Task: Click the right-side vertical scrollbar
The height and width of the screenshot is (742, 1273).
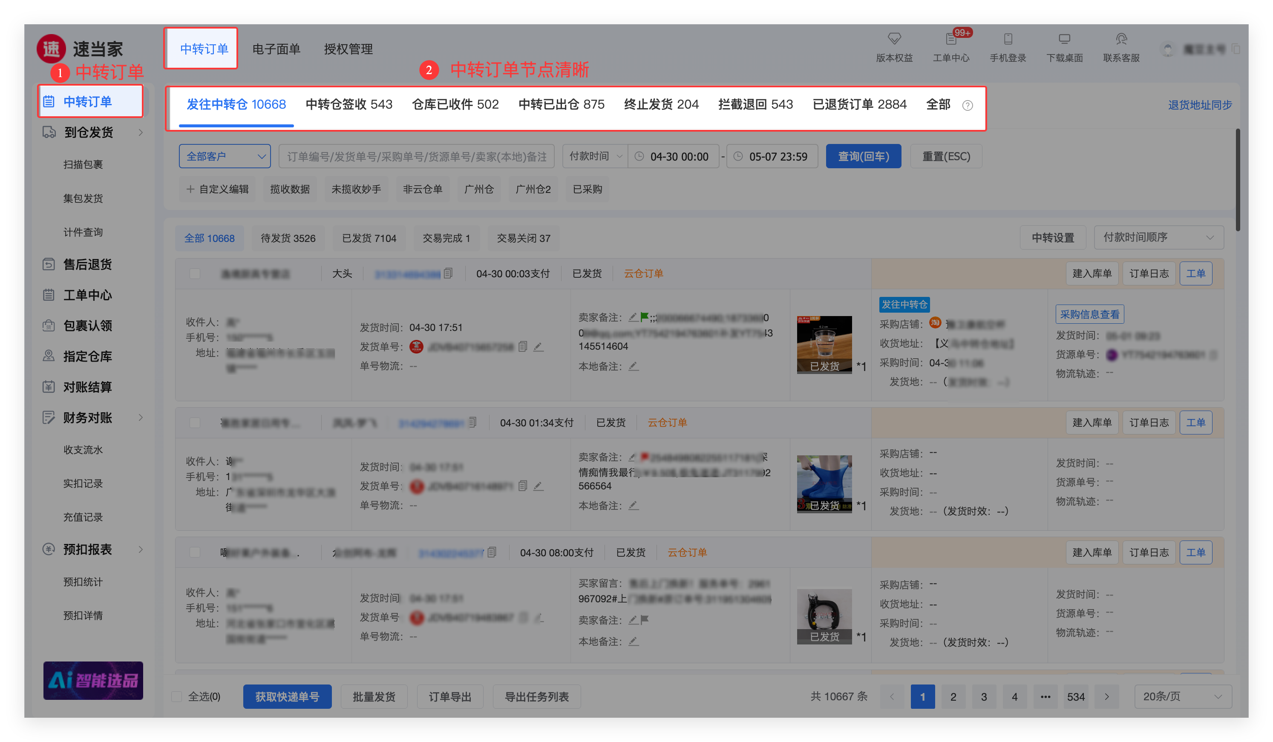Action: (1238, 179)
